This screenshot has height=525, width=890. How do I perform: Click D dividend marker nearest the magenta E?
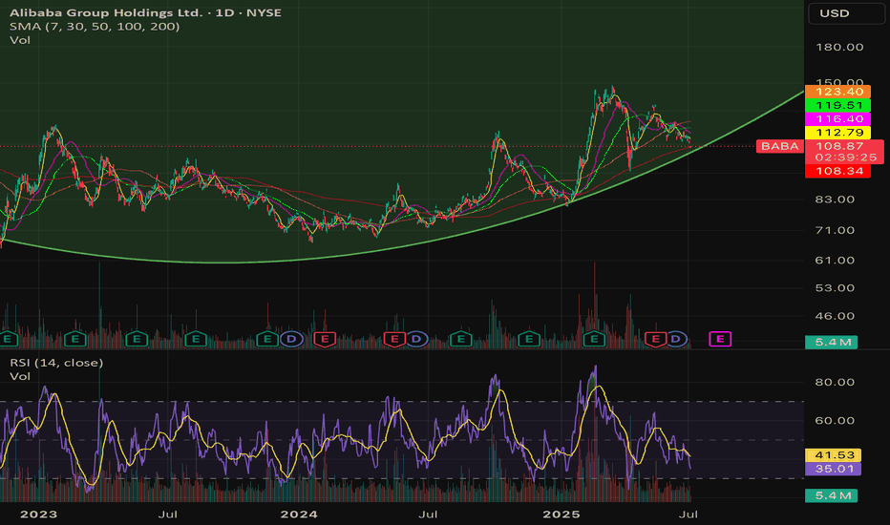675,340
